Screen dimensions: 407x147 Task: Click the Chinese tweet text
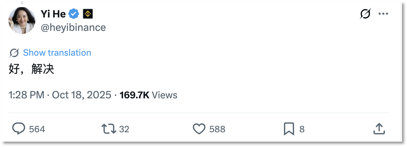[31, 69]
